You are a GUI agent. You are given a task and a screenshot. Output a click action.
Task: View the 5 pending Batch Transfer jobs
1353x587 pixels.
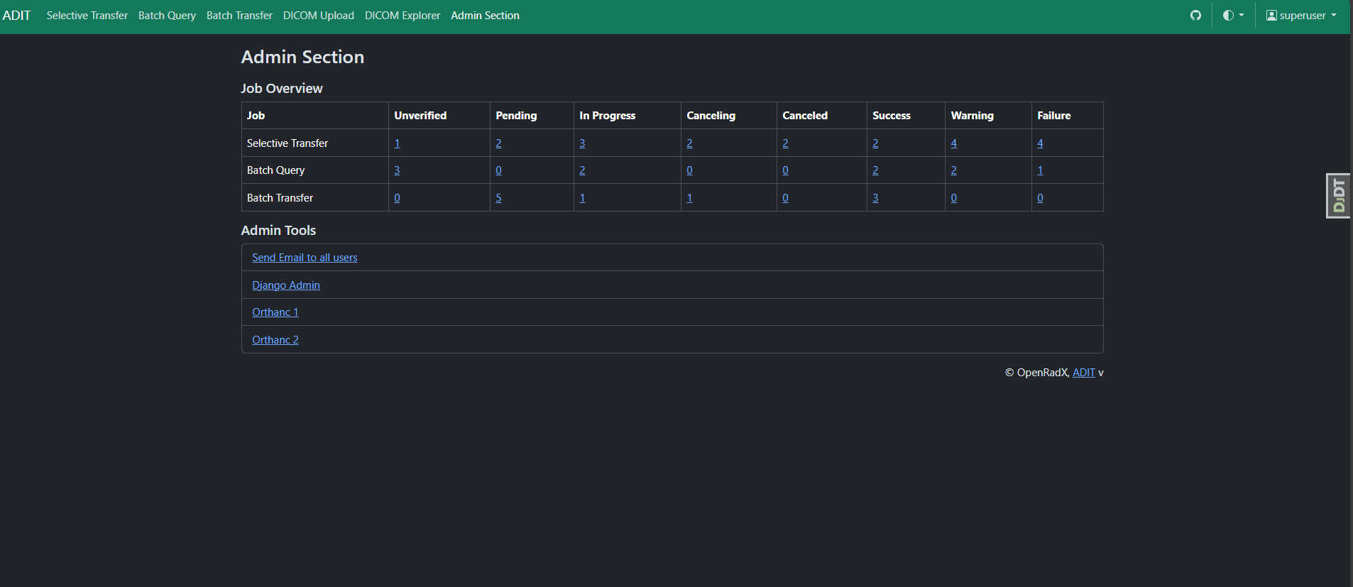click(x=498, y=197)
